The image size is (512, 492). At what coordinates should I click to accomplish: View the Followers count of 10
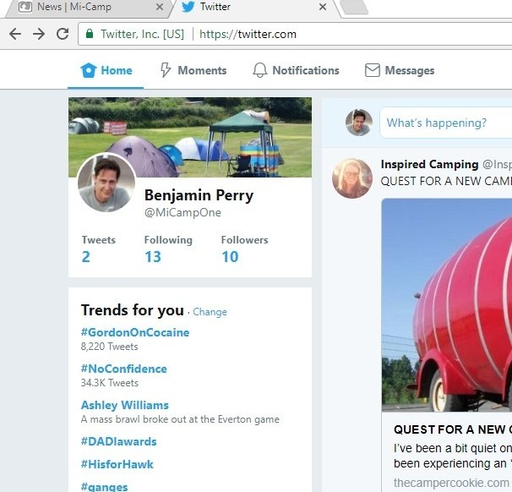[x=230, y=256]
